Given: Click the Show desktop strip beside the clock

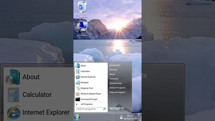Looking at the screenshot, I should pyautogui.click(x=140, y=117).
